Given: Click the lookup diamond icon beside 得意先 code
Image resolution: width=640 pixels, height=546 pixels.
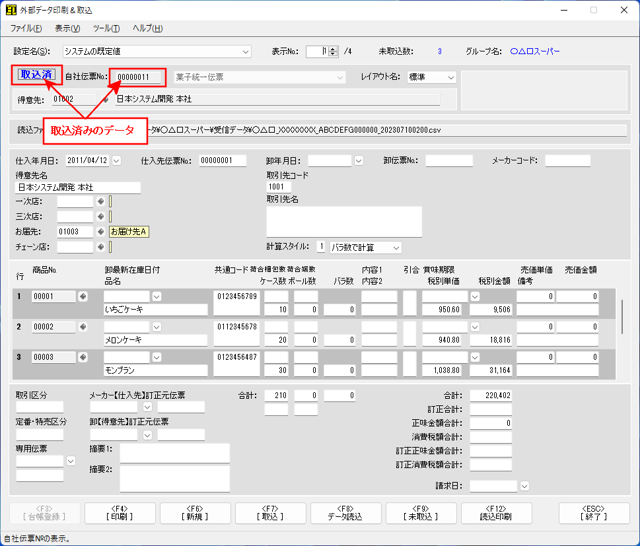Looking at the screenshot, I should click(x=105, y=99).
